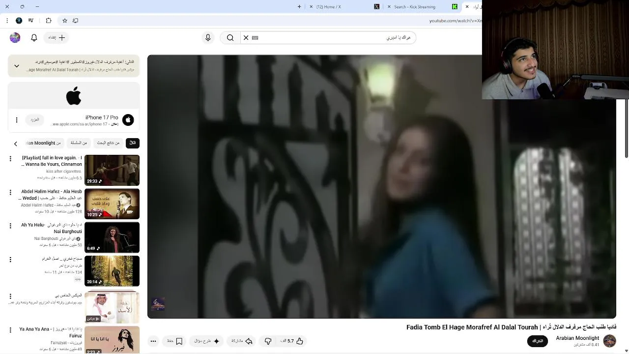Select the 'All' filter chip
The height and width of the screenshot is (354, 629).
tap(133, 143)
